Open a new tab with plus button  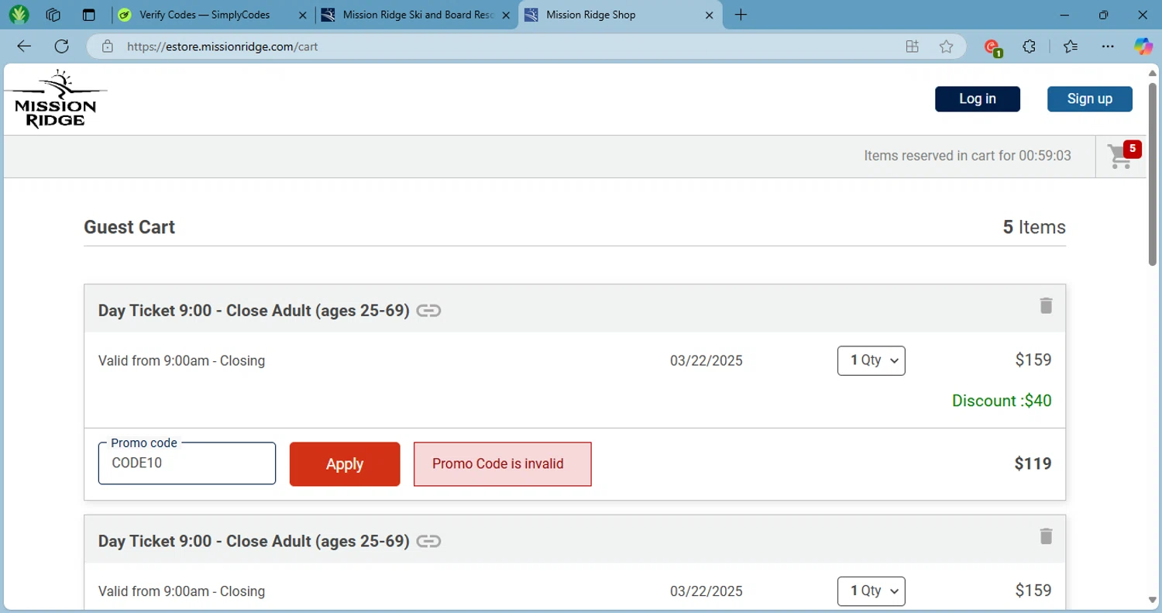741,15
